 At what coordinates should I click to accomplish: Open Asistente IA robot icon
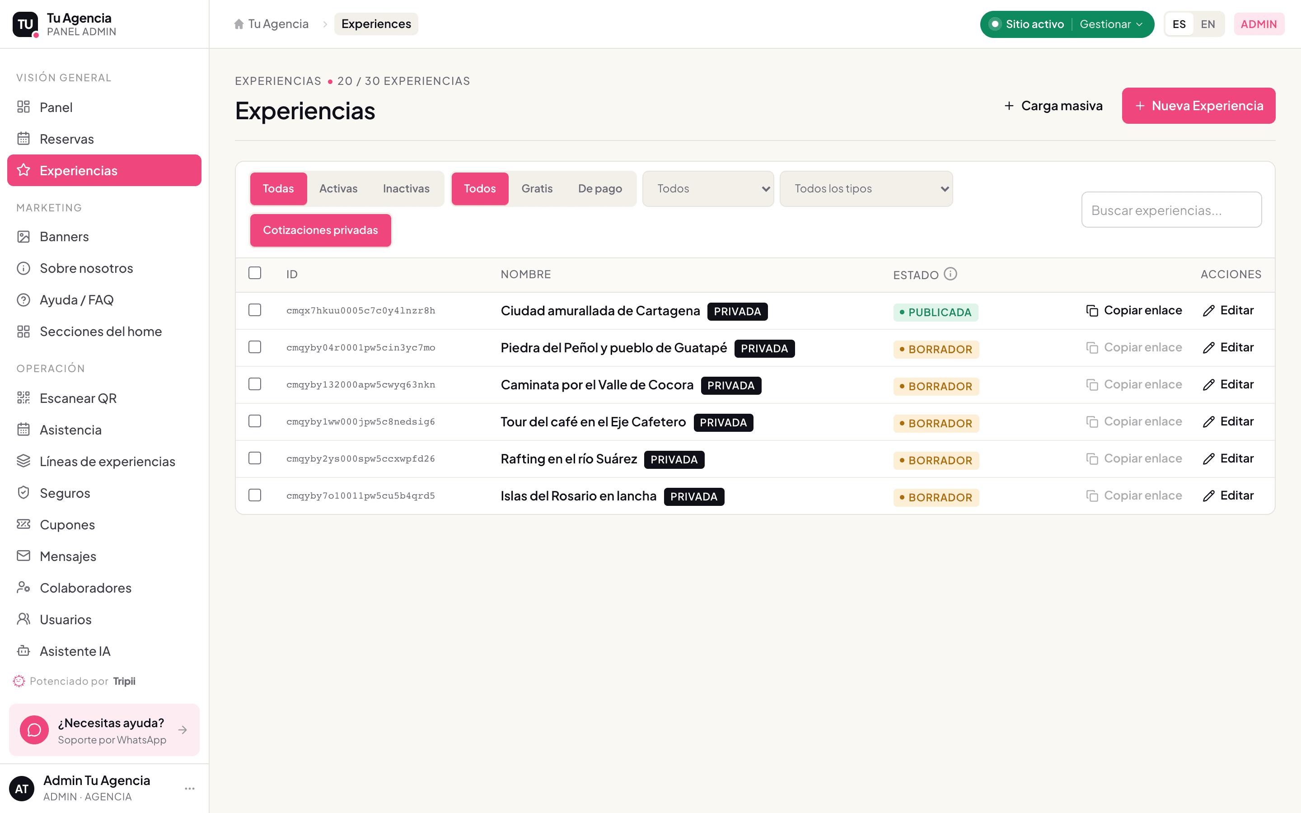pyautogui.click(x=23, y=651)
